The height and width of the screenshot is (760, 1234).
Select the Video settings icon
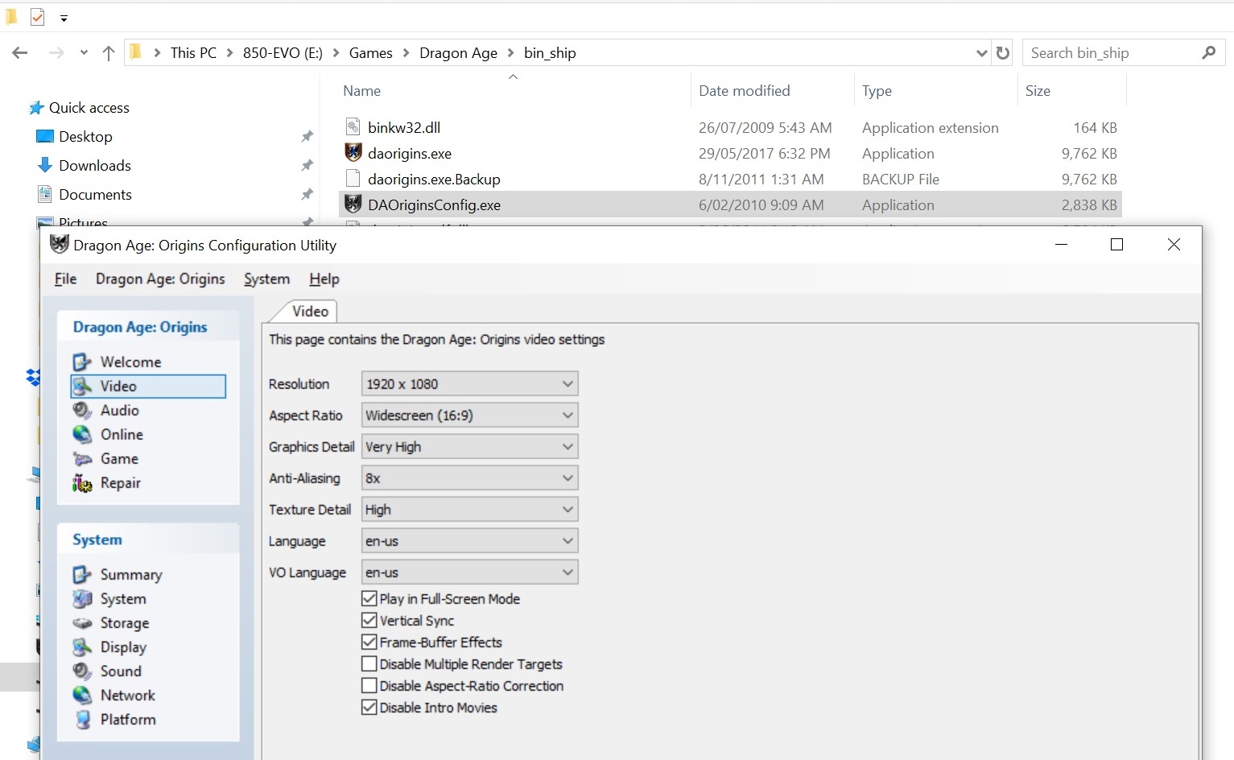[82, 386]
